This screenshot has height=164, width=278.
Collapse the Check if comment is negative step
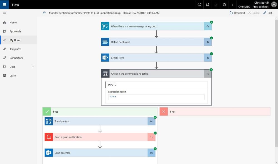click(156, 74)
